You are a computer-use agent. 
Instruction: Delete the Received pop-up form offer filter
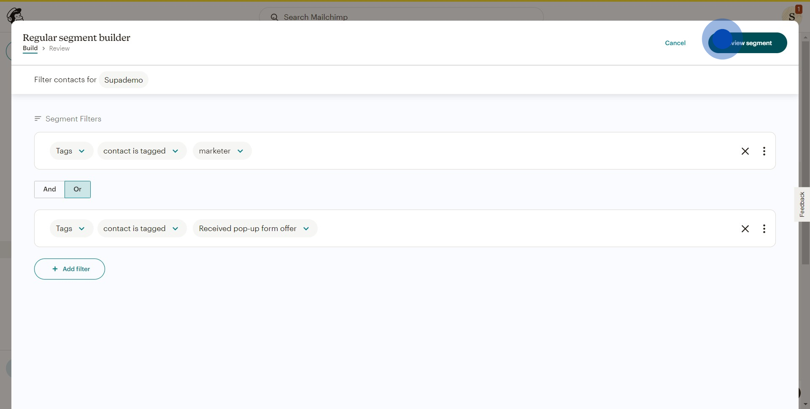point(745,229)
